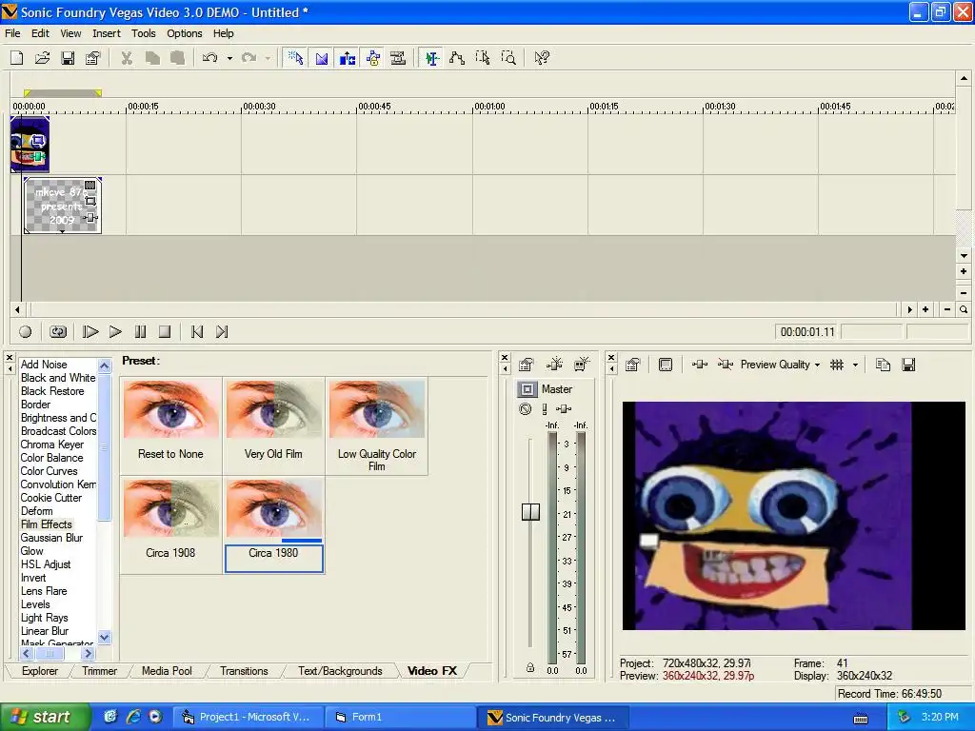
Task: Click Master volume fader handle
Action: click(x=530, y=511)
